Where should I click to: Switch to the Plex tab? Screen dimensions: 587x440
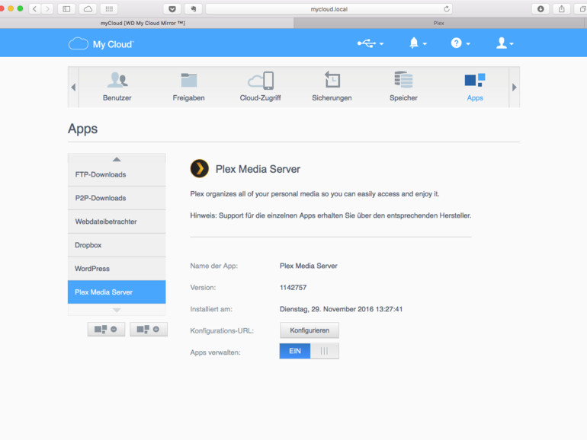point(441,23)
